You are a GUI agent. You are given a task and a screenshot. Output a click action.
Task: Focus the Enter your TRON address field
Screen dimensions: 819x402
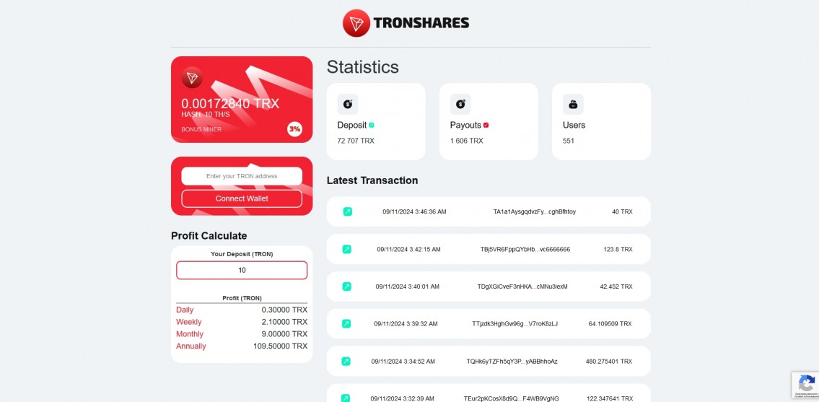point(242,176)
